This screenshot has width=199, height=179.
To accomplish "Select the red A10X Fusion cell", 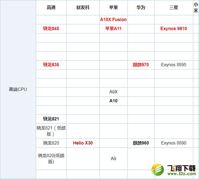I will pos(113,19).
